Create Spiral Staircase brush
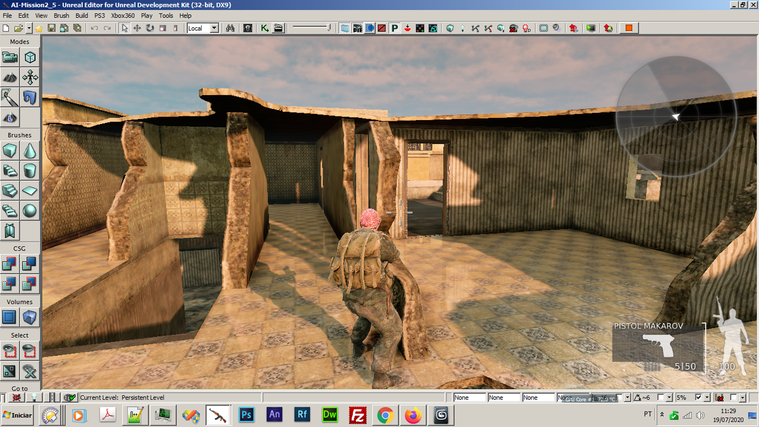 pyautogui.click(x=9, y=210)
